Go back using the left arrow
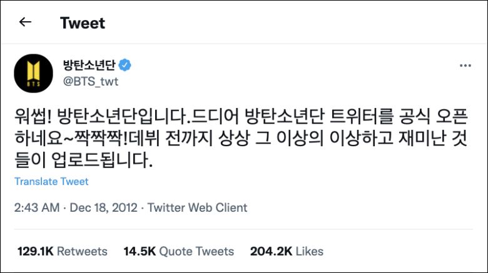488x273 pixels. pyautogui.click(x=25, y=23)
